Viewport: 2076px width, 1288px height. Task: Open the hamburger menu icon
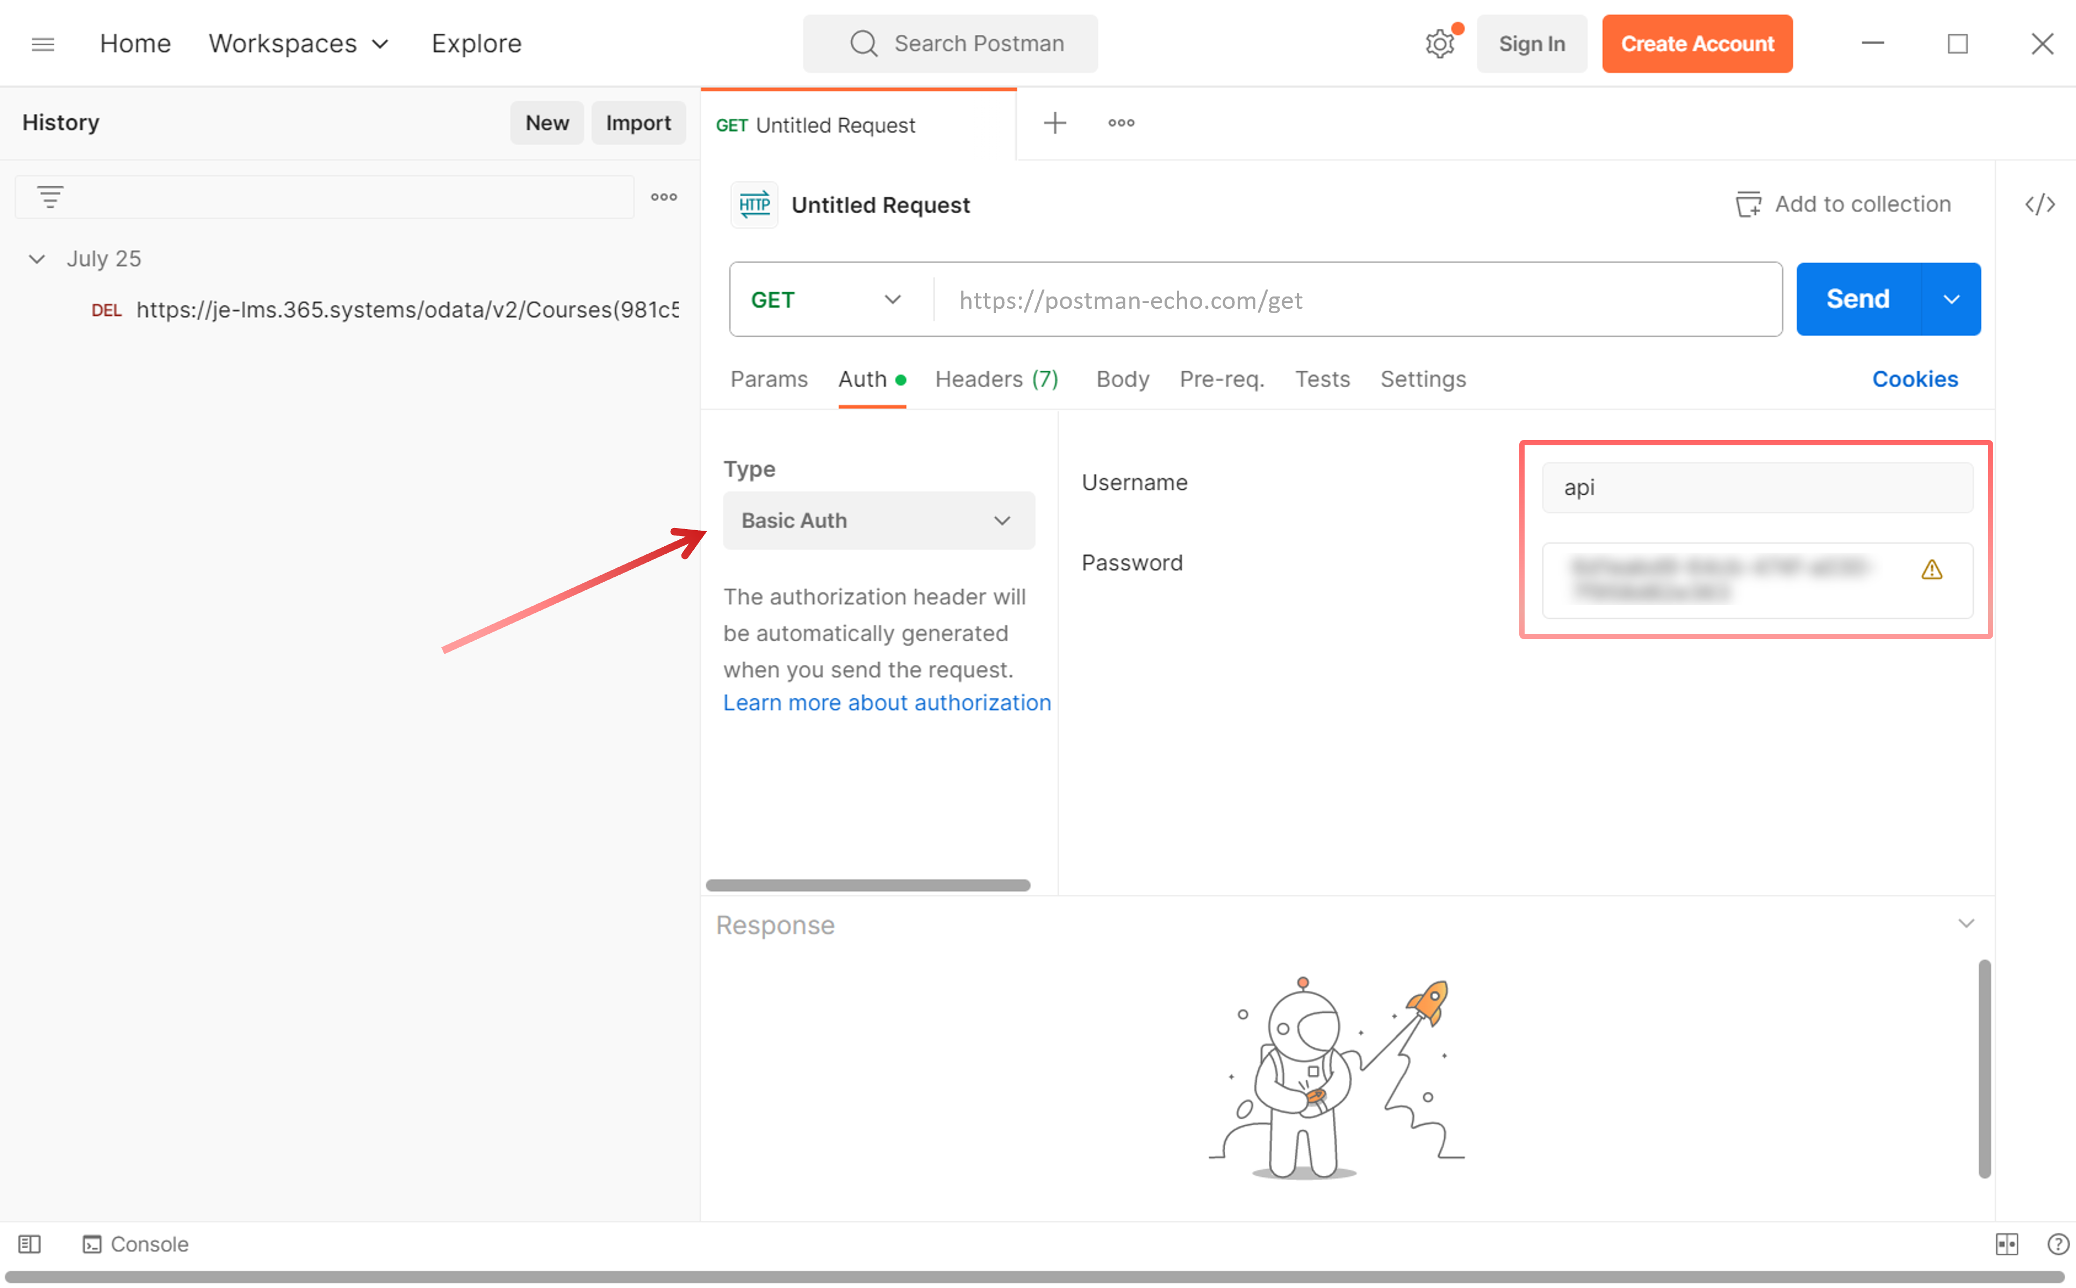pos(42,44)
